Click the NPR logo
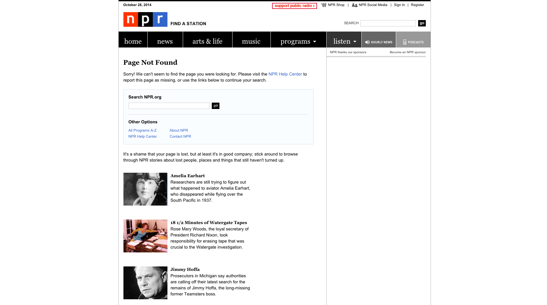Screen dimensions: 547x305 click(145, 19)
